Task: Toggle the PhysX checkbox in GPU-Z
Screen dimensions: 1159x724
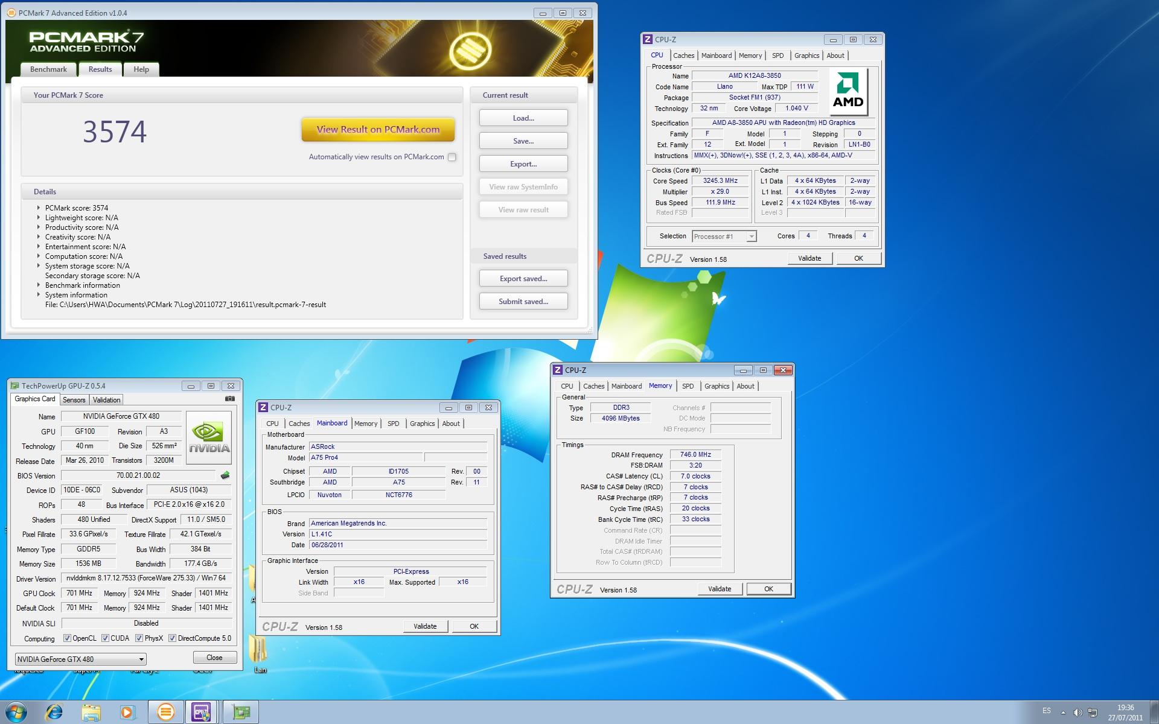Action: pyautogui.click(x=139, y=638)
